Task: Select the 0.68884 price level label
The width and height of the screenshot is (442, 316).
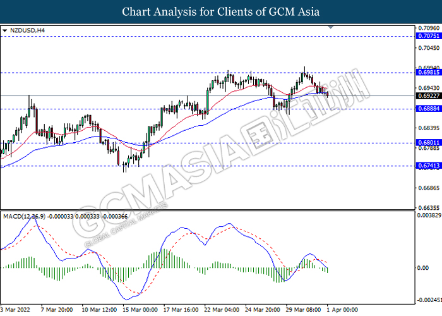Action: pos(429,109)
